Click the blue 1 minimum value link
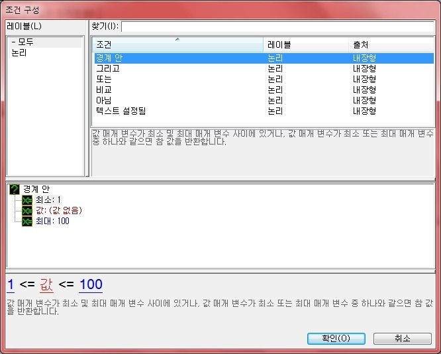 (11, 284)
